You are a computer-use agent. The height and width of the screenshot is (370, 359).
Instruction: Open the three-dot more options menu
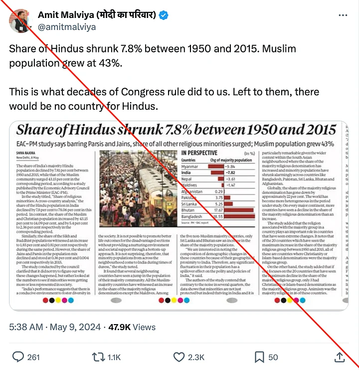pos(343,15)
